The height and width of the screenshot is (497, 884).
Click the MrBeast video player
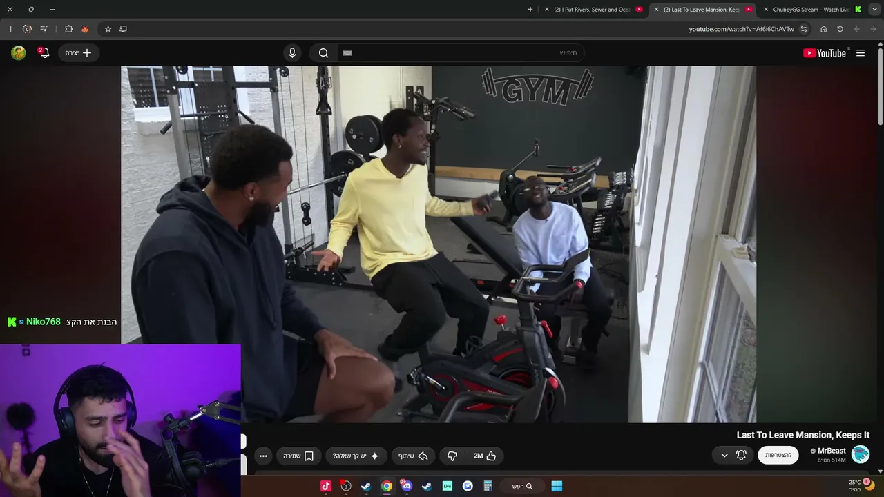[439, 244]
